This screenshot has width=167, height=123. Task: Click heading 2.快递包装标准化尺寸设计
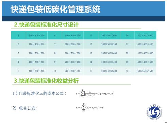coord(46,25)
